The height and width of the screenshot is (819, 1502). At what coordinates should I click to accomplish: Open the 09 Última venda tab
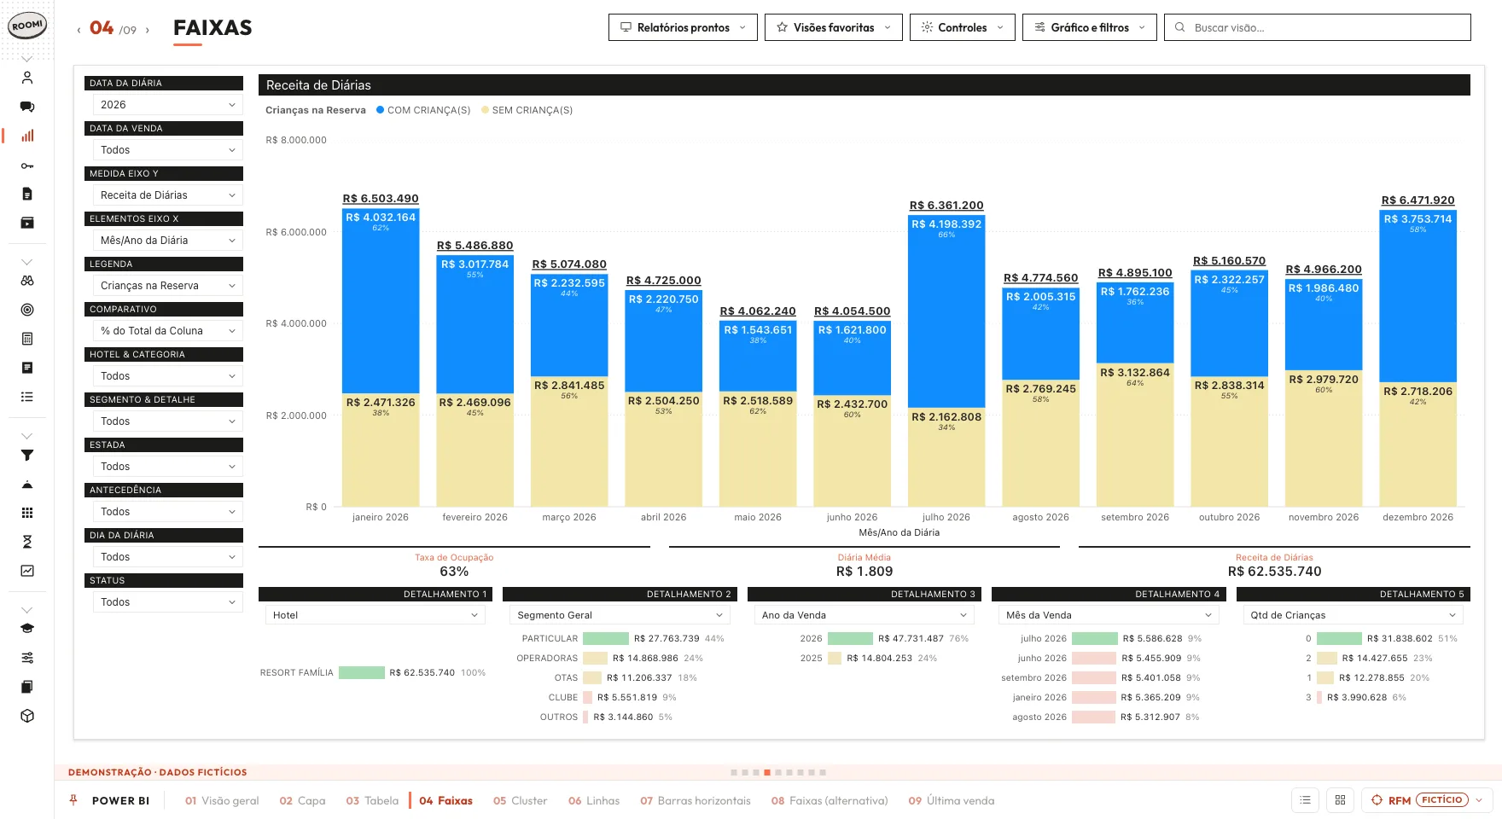pos(951,801)
